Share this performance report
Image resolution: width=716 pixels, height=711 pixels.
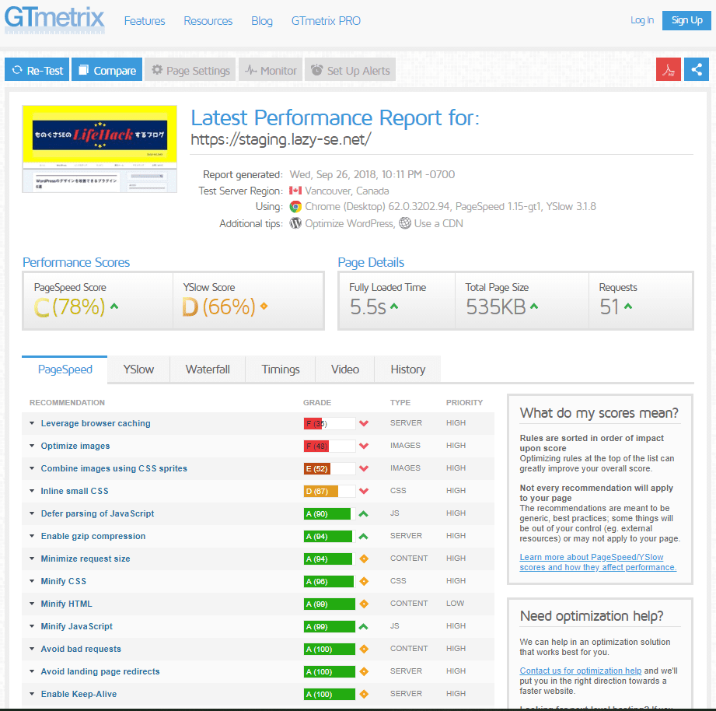click(x=696, y=69)
